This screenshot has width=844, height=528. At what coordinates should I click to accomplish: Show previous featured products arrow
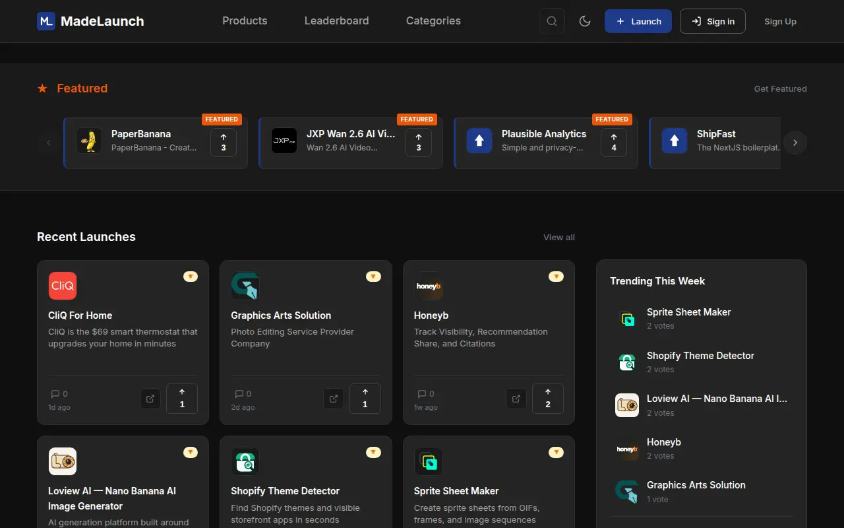pos(49,143)
